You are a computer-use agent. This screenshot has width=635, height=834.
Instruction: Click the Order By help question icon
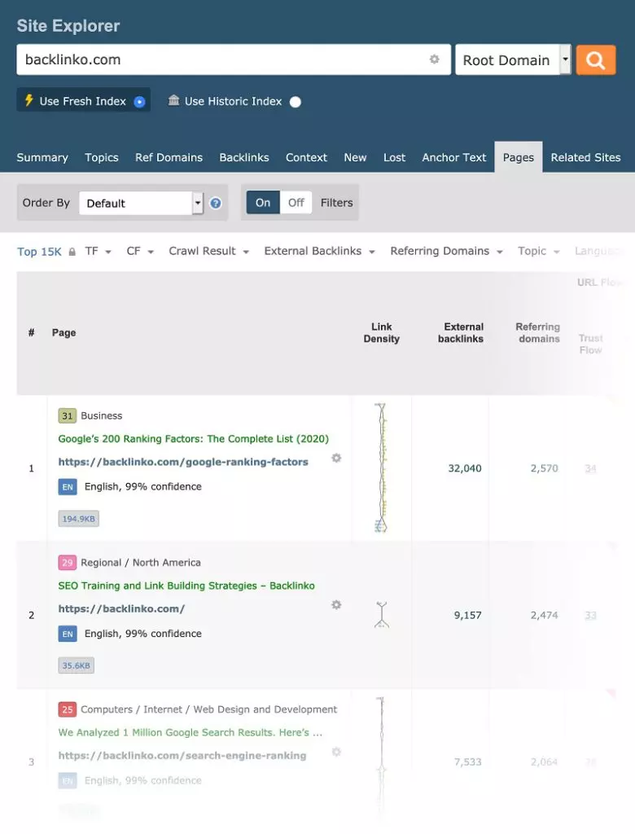(216, 203)
